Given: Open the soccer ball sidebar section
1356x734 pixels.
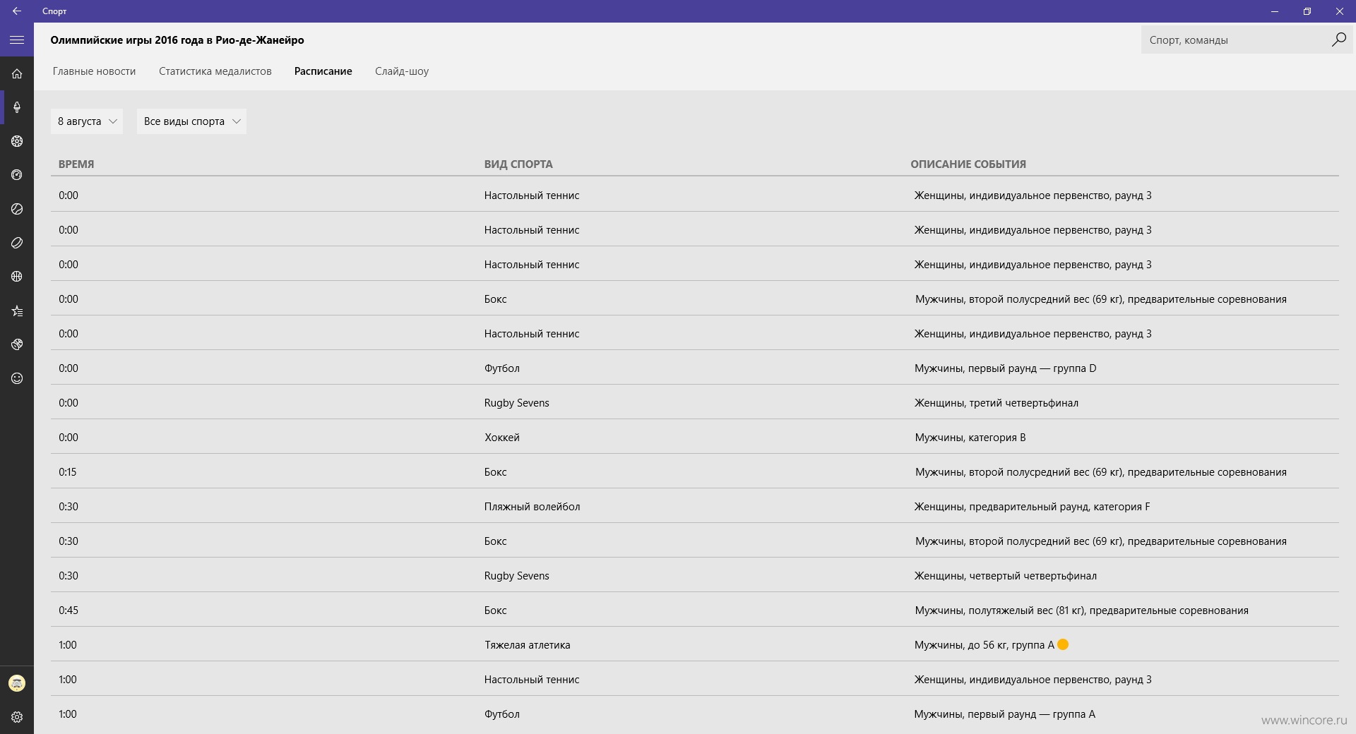Looking at the screenshot, I should (x=17, y=141).
